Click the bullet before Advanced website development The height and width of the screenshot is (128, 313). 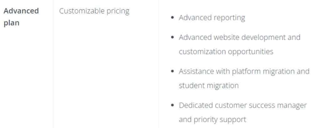pos(173,37)
